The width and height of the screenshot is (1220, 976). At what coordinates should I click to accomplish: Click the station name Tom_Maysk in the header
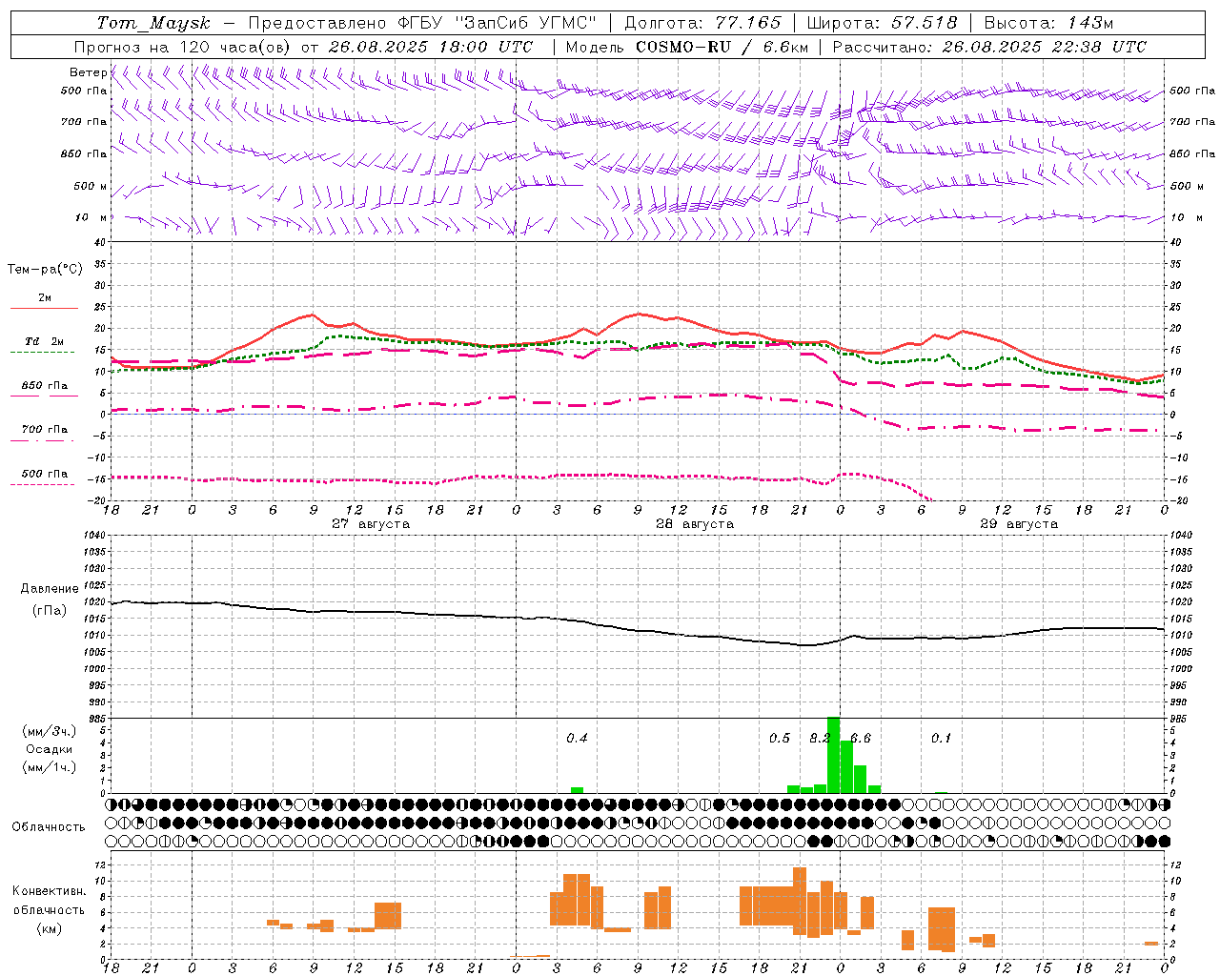click(153, 23)
